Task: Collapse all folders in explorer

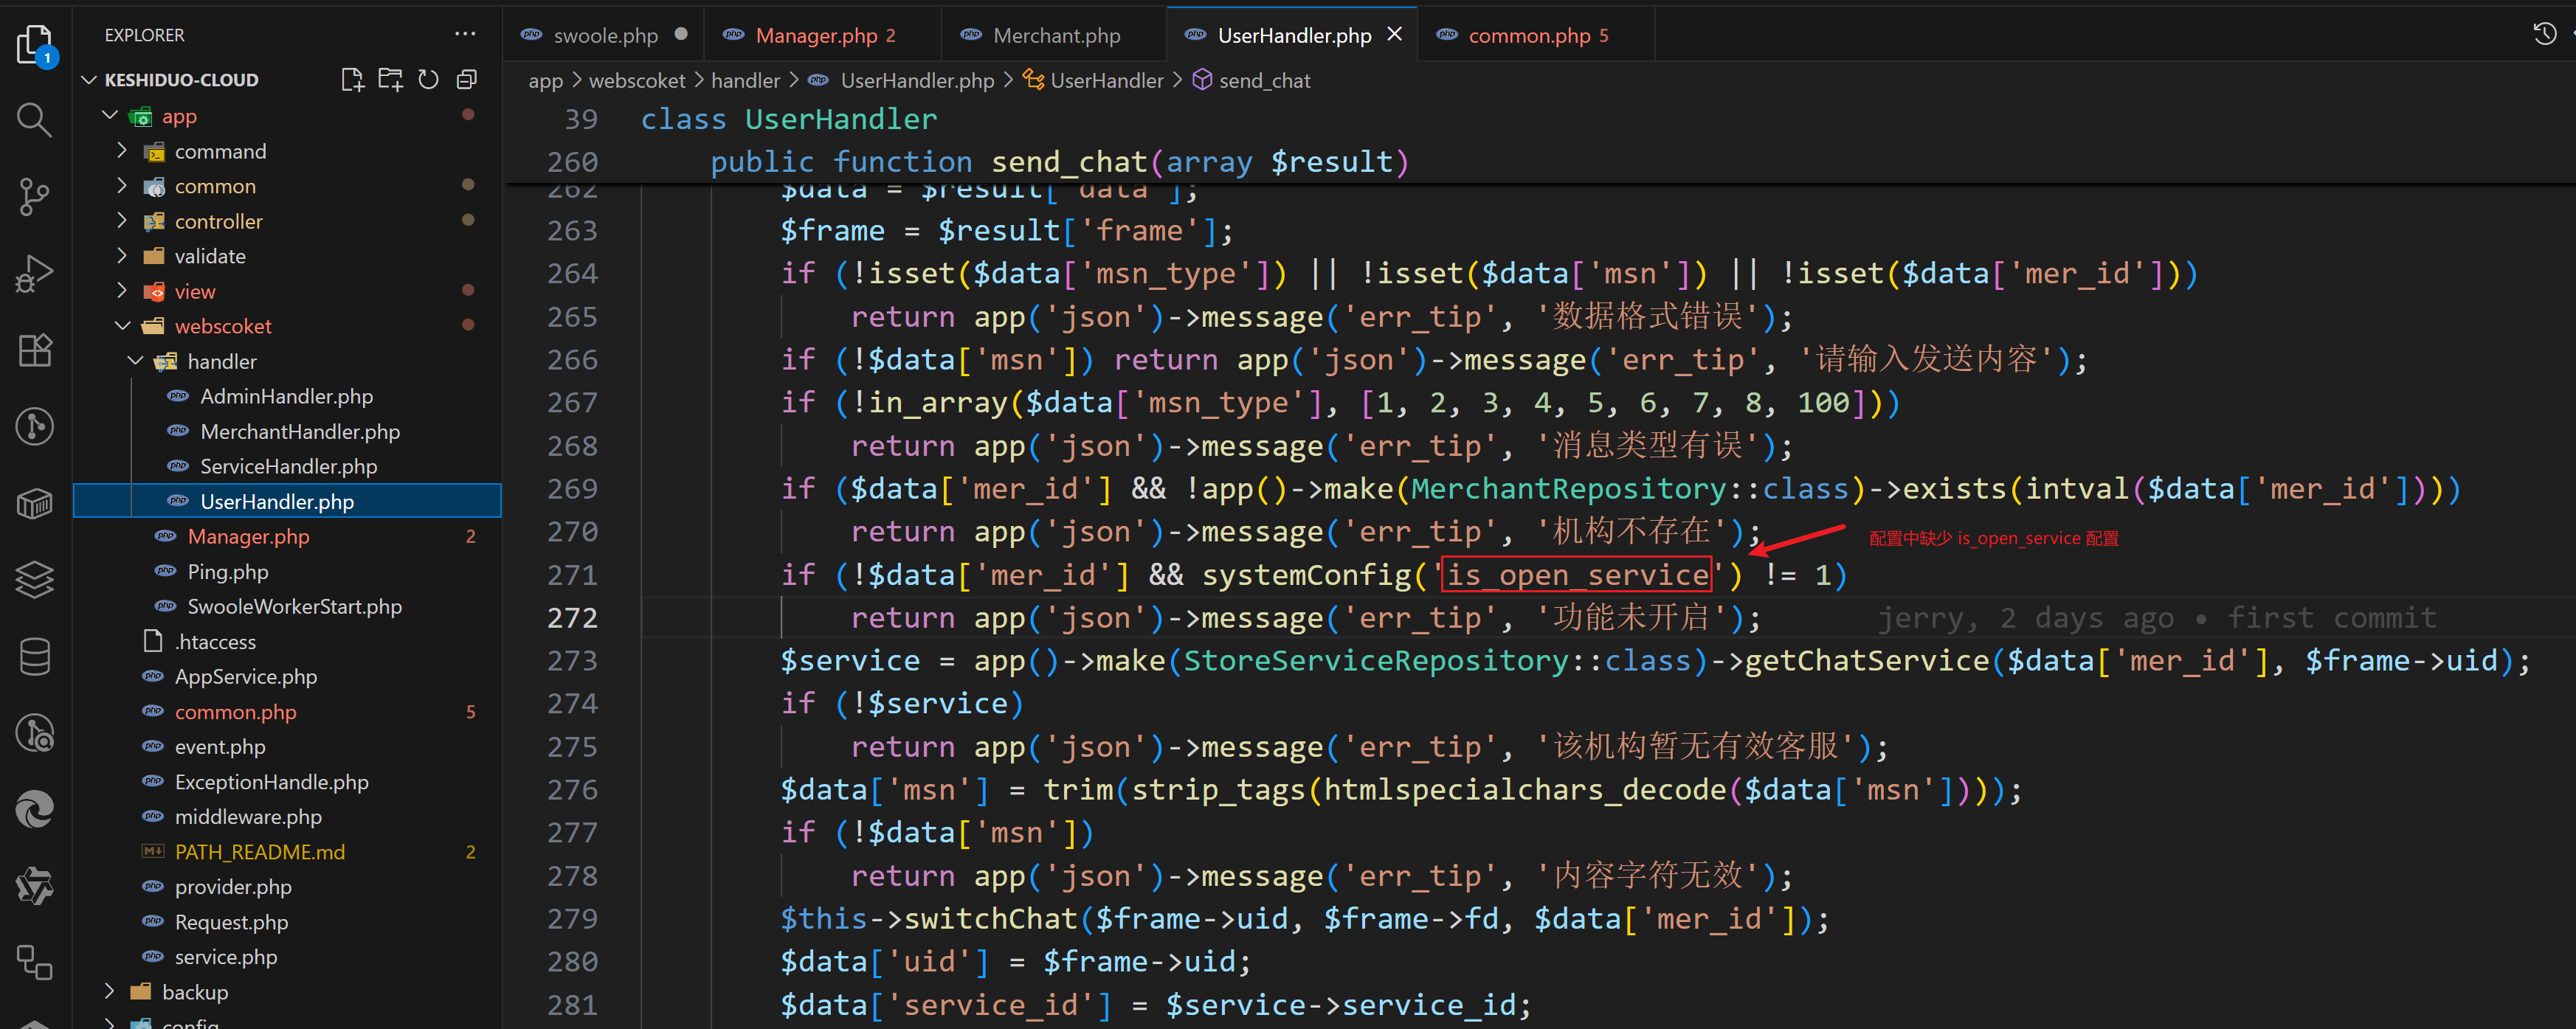Action: 466,80
